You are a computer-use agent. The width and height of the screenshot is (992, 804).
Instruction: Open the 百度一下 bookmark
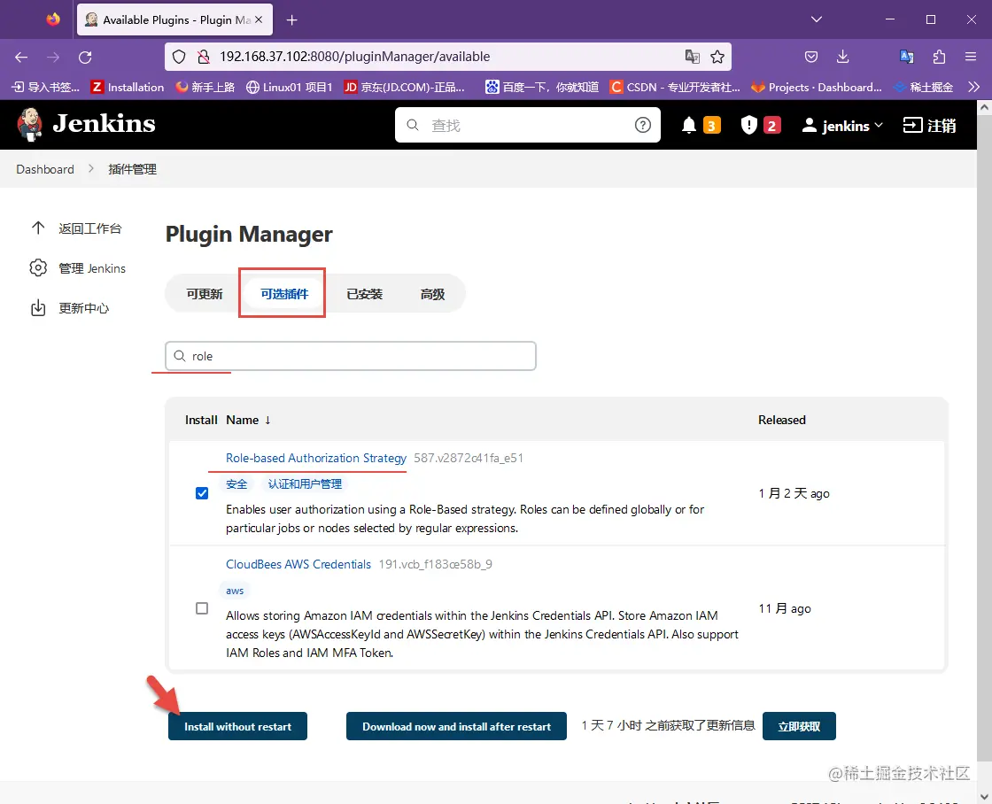pos(541,88)
